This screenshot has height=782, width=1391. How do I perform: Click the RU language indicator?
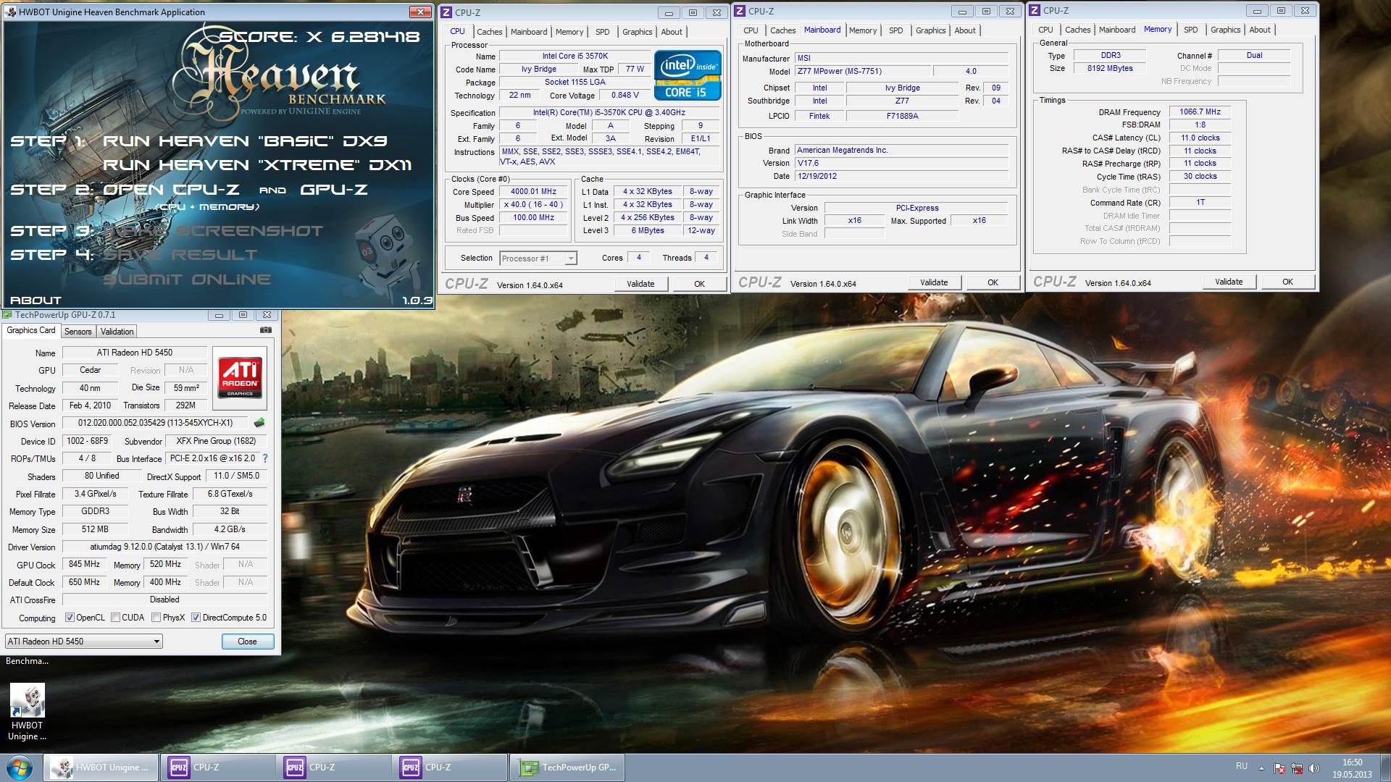[1242, 766]
